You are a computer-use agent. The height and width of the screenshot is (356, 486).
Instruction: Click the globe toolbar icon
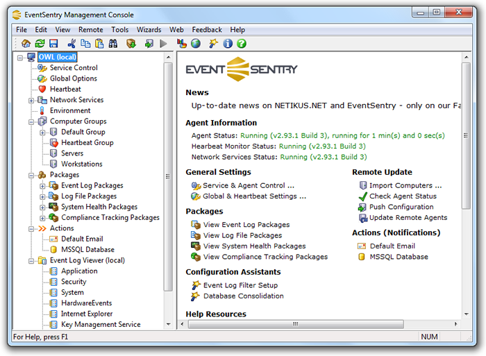(x=196, y=44)
